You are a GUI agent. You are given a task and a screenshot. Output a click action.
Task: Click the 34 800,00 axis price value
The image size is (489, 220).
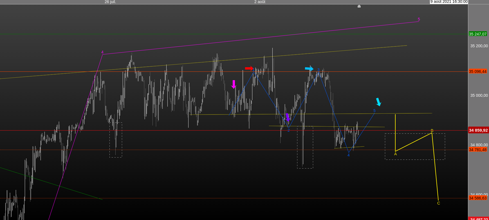(479, 145)
